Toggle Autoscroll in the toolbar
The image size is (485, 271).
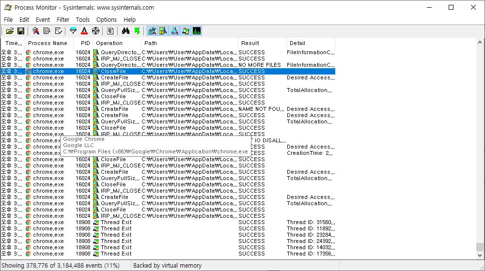point(47,31)
